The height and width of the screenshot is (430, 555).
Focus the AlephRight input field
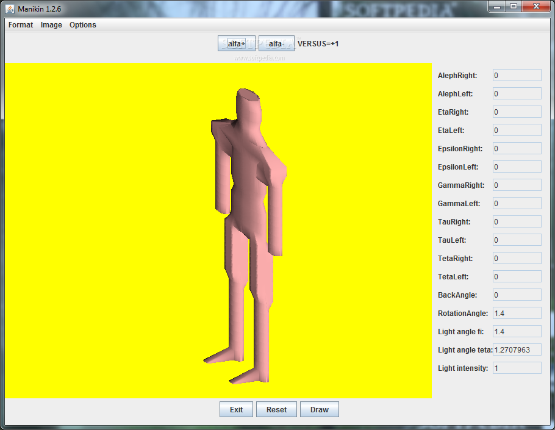coord(517,76)
